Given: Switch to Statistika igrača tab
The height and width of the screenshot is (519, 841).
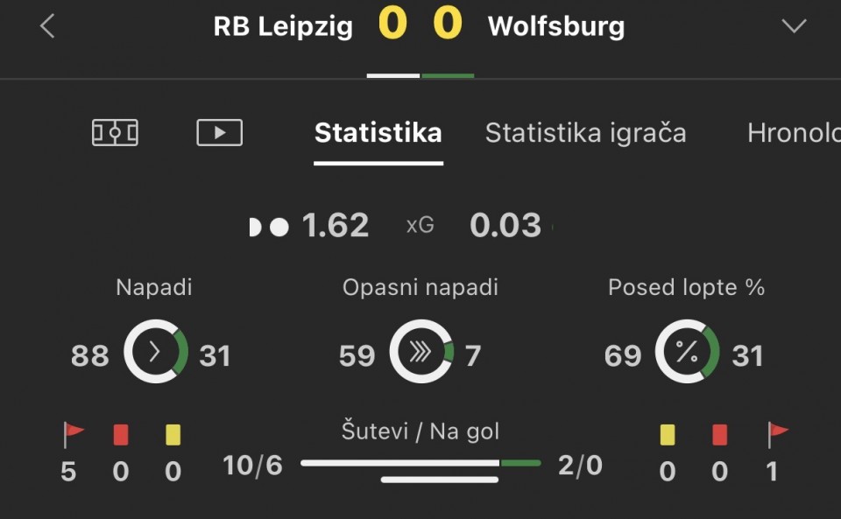Looking at the screenshot, I should [585, 133].
